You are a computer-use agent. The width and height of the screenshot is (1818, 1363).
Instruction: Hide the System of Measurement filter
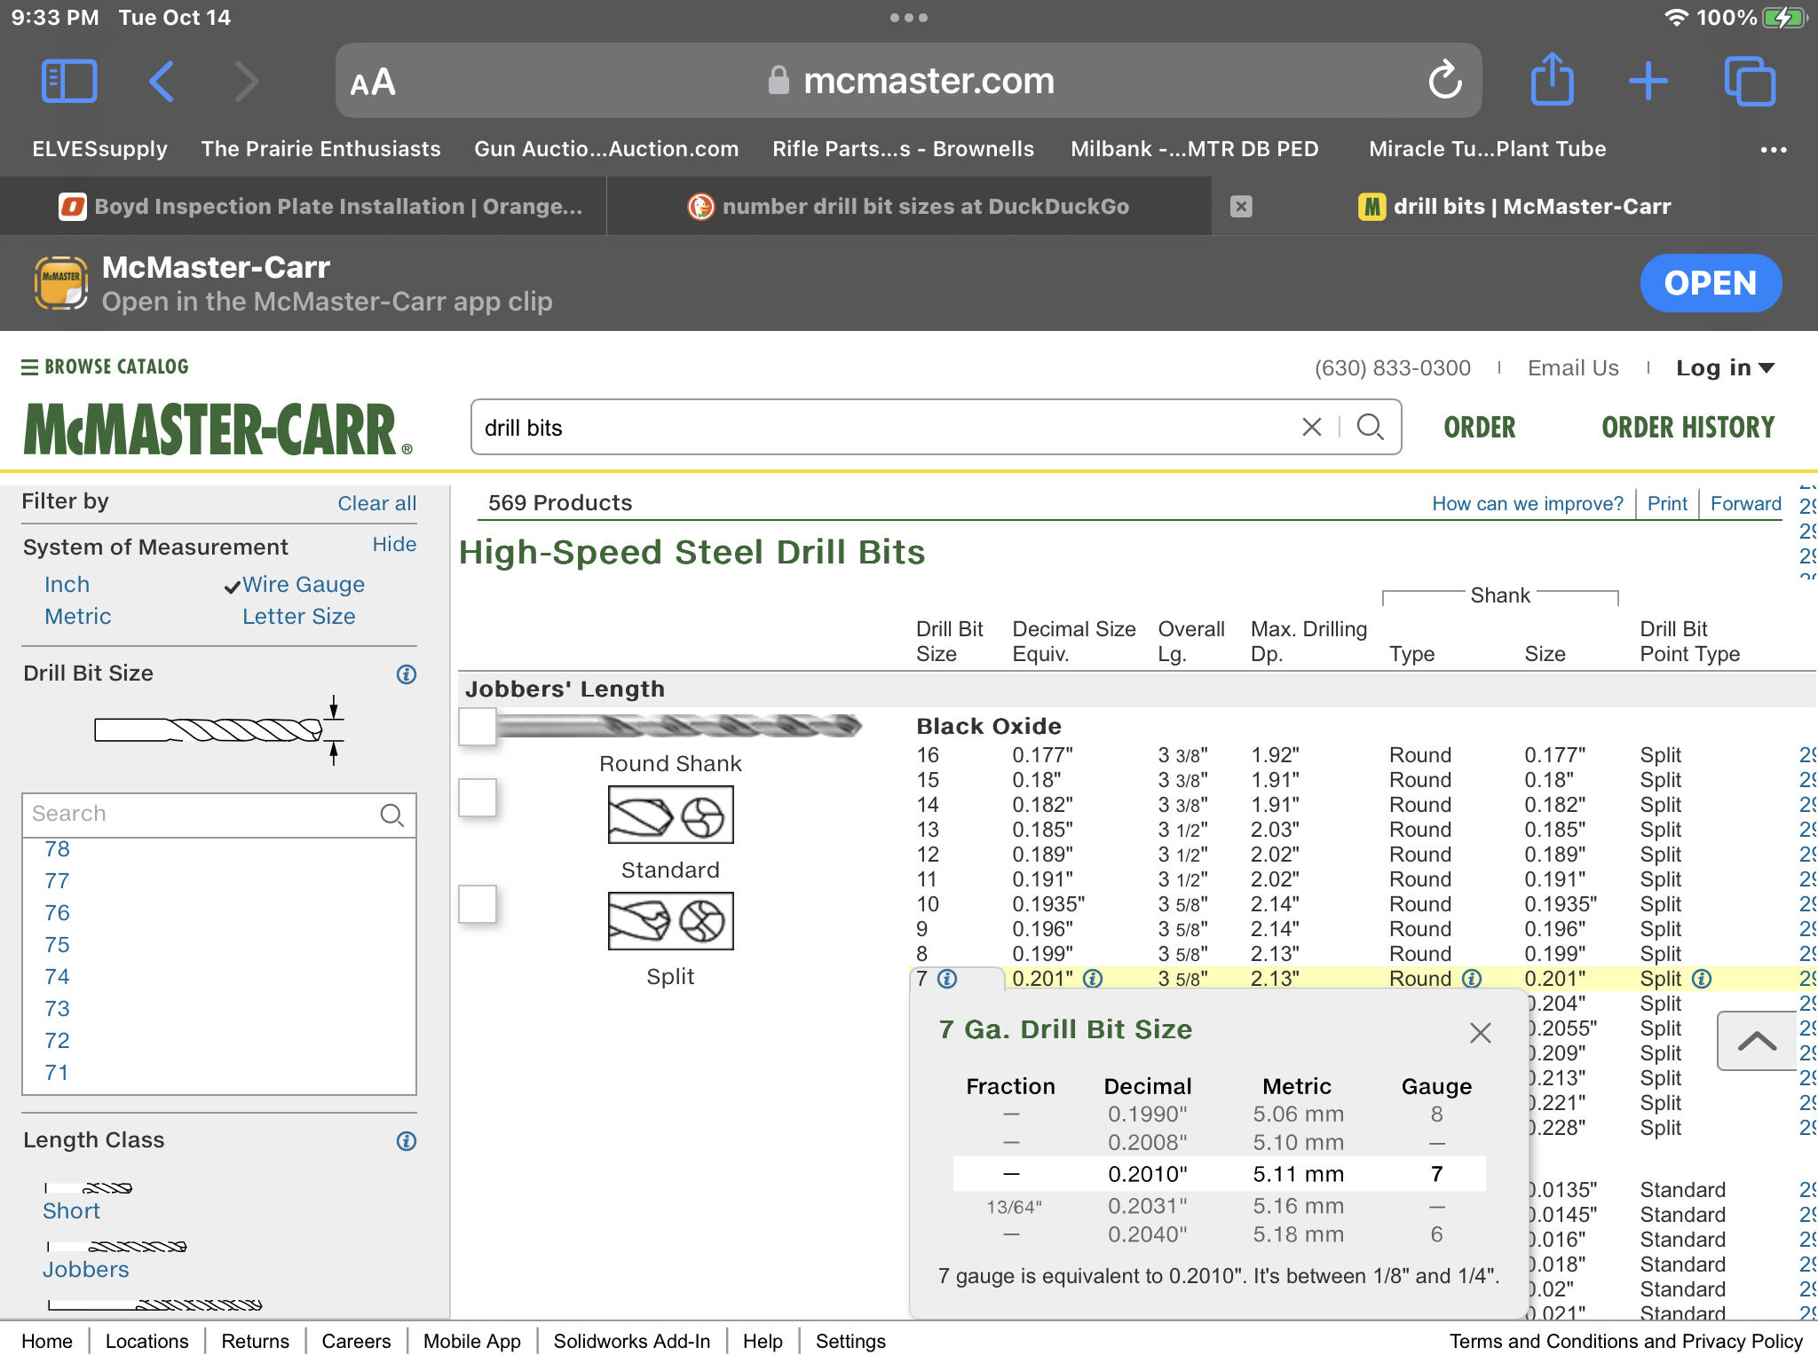click(394, 545)
